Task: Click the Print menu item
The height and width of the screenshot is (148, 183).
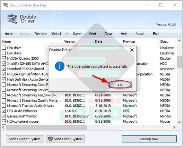Action: click(x=93, y=34)
